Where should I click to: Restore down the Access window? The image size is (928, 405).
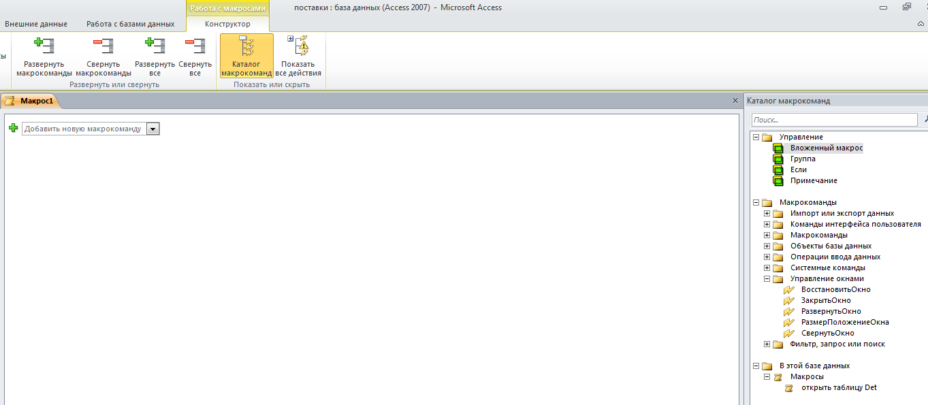(x=906, y=7)
